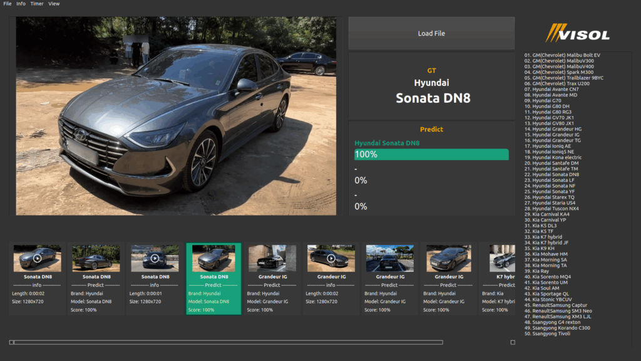Click the thumbnail strip horizontal scrollbar
Viewport: 641px width, 361px height.
click(x=228, y=342)
